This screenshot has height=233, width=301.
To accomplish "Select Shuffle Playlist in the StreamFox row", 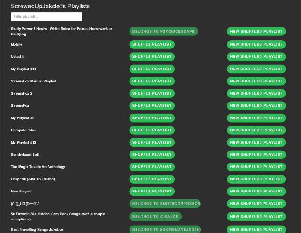I will [x=152, y=106].
